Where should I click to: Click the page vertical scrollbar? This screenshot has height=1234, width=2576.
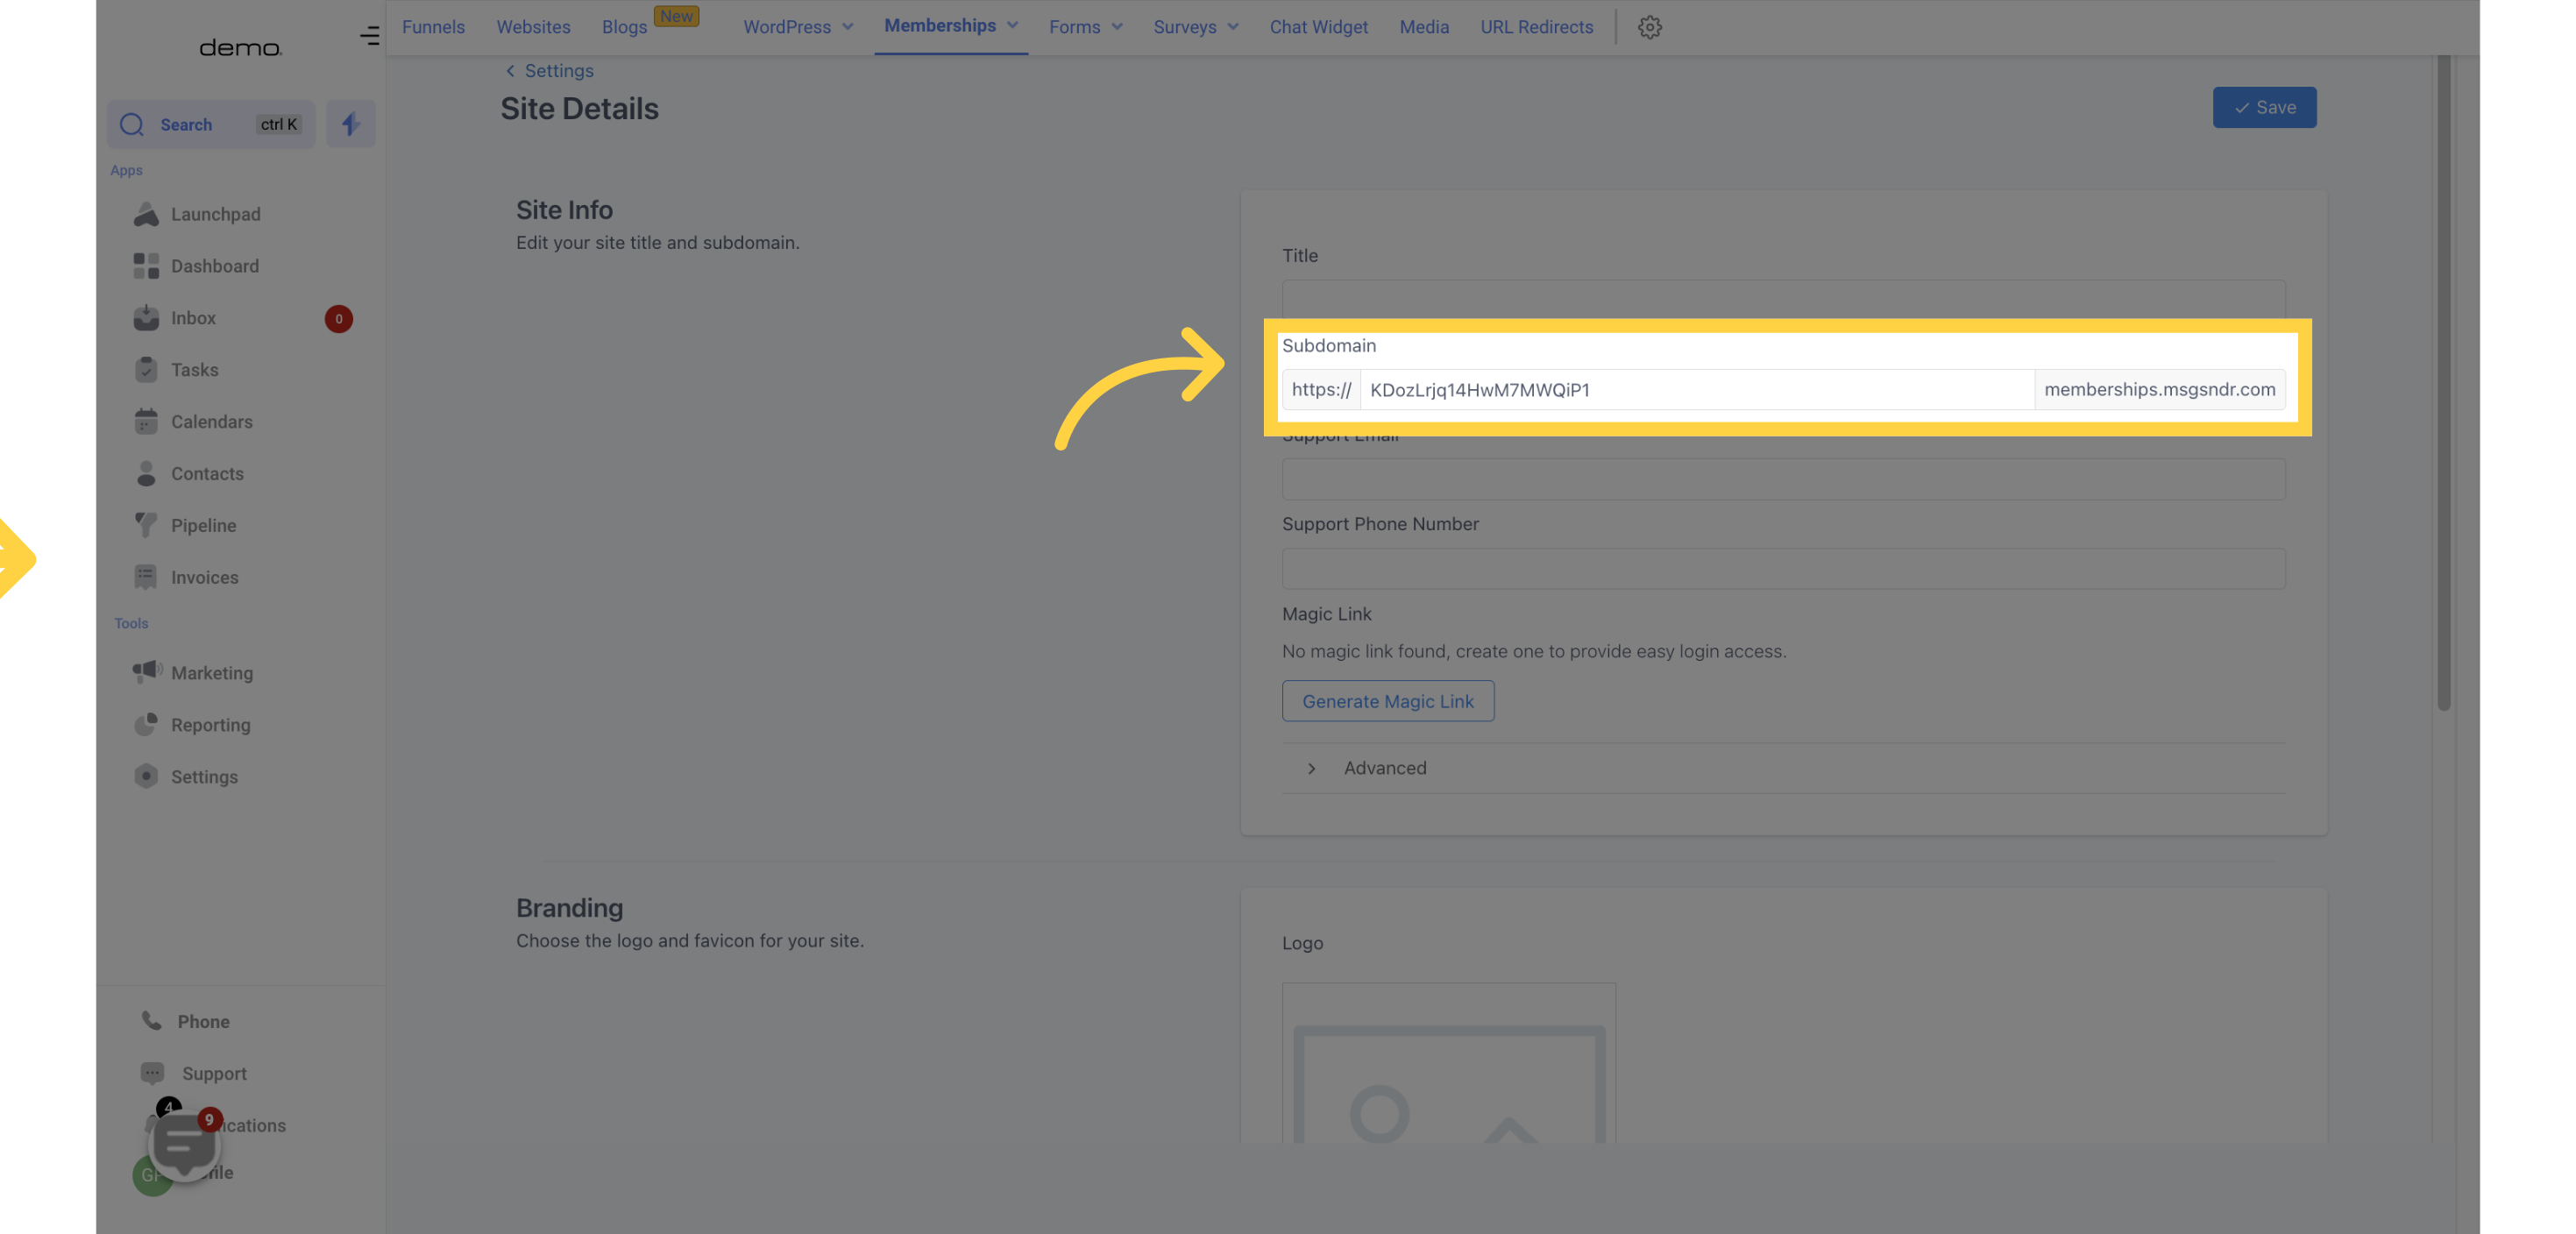(2444, 383)
